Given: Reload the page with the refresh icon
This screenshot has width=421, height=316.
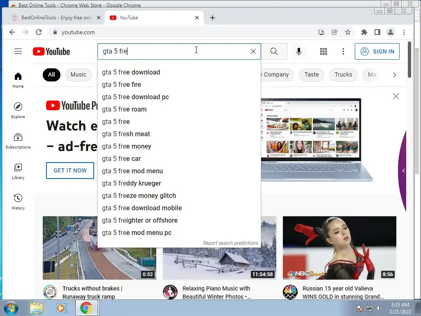Looking at the screenshot, I should [39, 32].
